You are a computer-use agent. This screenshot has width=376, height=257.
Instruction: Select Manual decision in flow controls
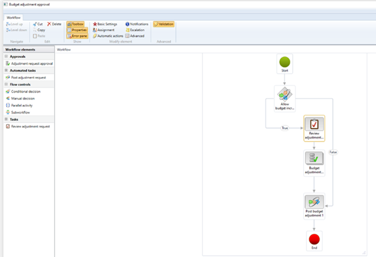(23, 98)
